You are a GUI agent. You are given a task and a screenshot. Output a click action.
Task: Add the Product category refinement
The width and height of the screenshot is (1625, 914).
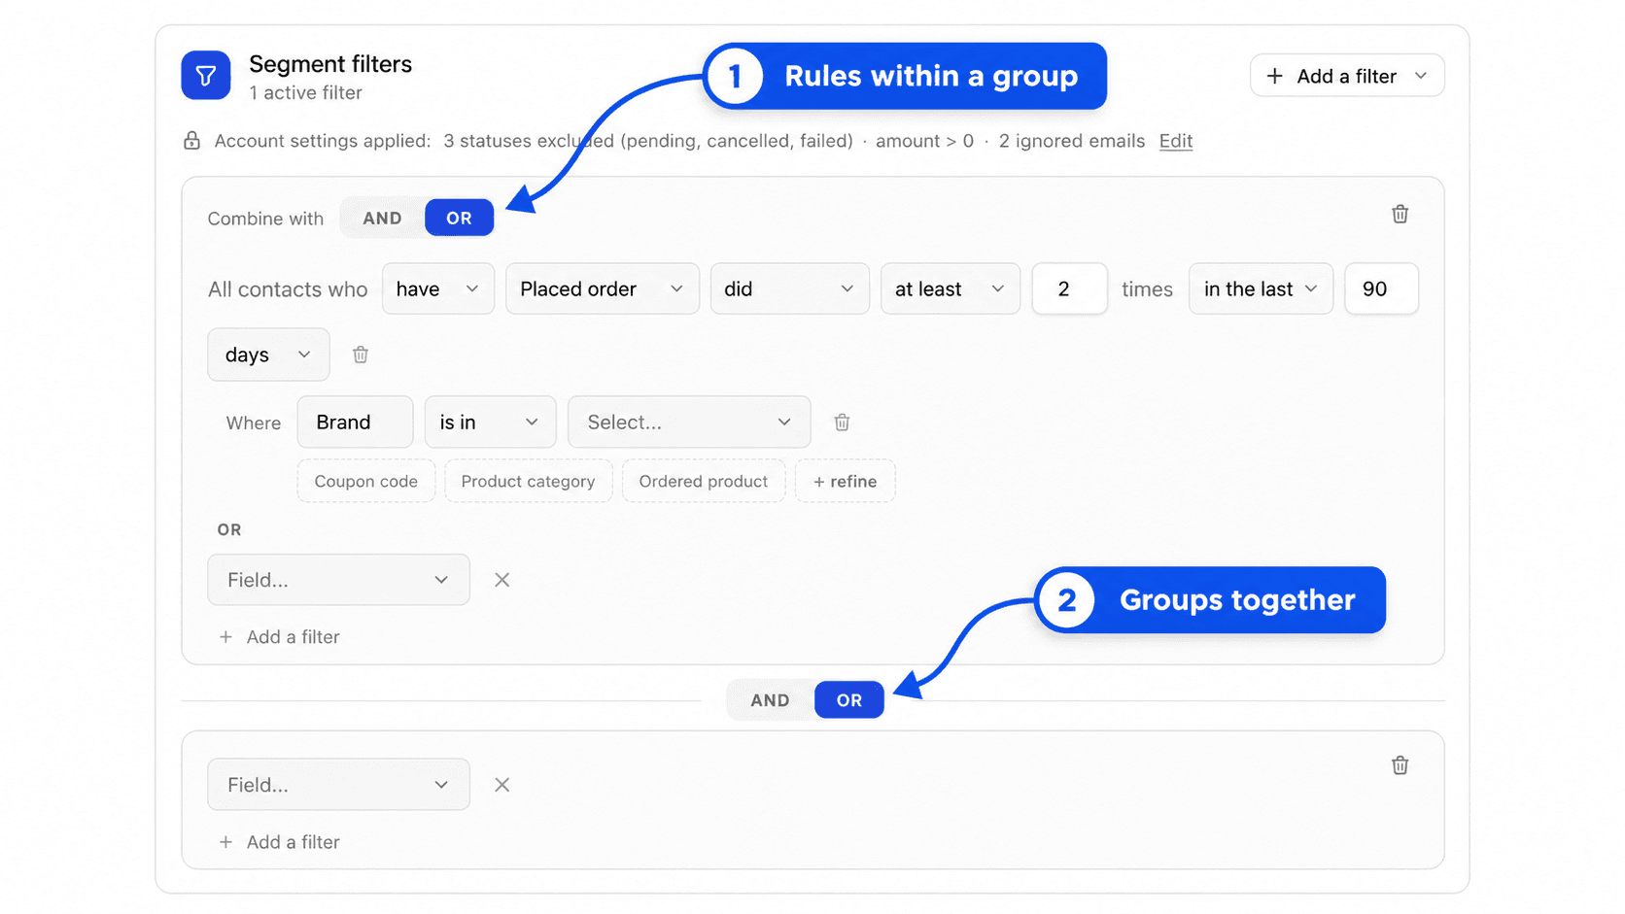pos(528,481)
